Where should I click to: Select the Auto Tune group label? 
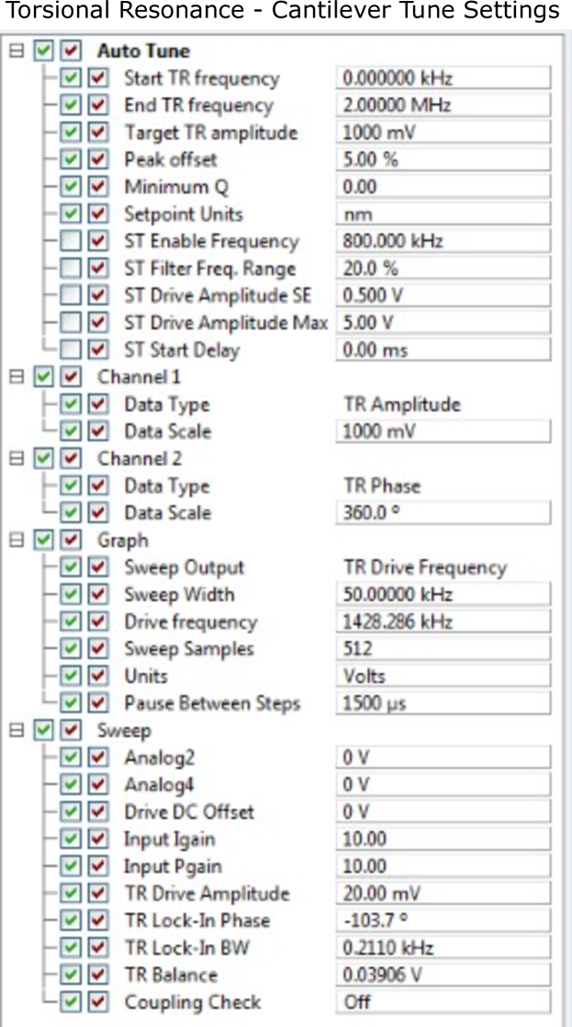click(x=144, y=51)
